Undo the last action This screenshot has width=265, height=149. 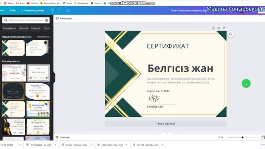(x=53, y=10)
